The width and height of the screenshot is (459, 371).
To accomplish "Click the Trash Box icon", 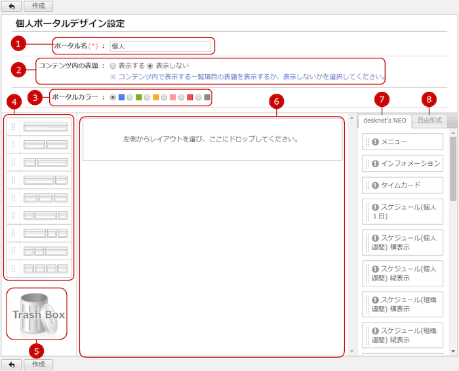I will point(37,314).
